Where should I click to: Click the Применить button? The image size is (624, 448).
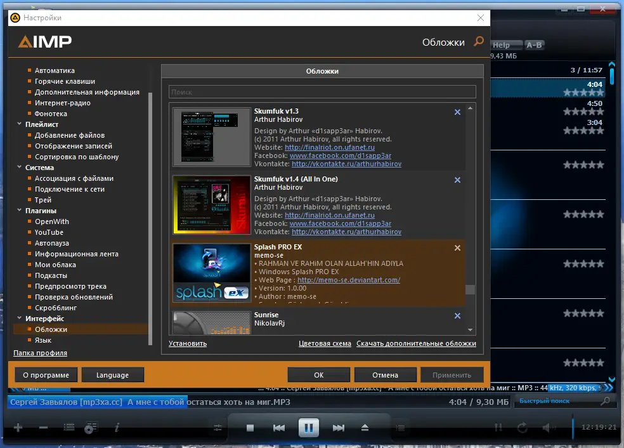452,375
